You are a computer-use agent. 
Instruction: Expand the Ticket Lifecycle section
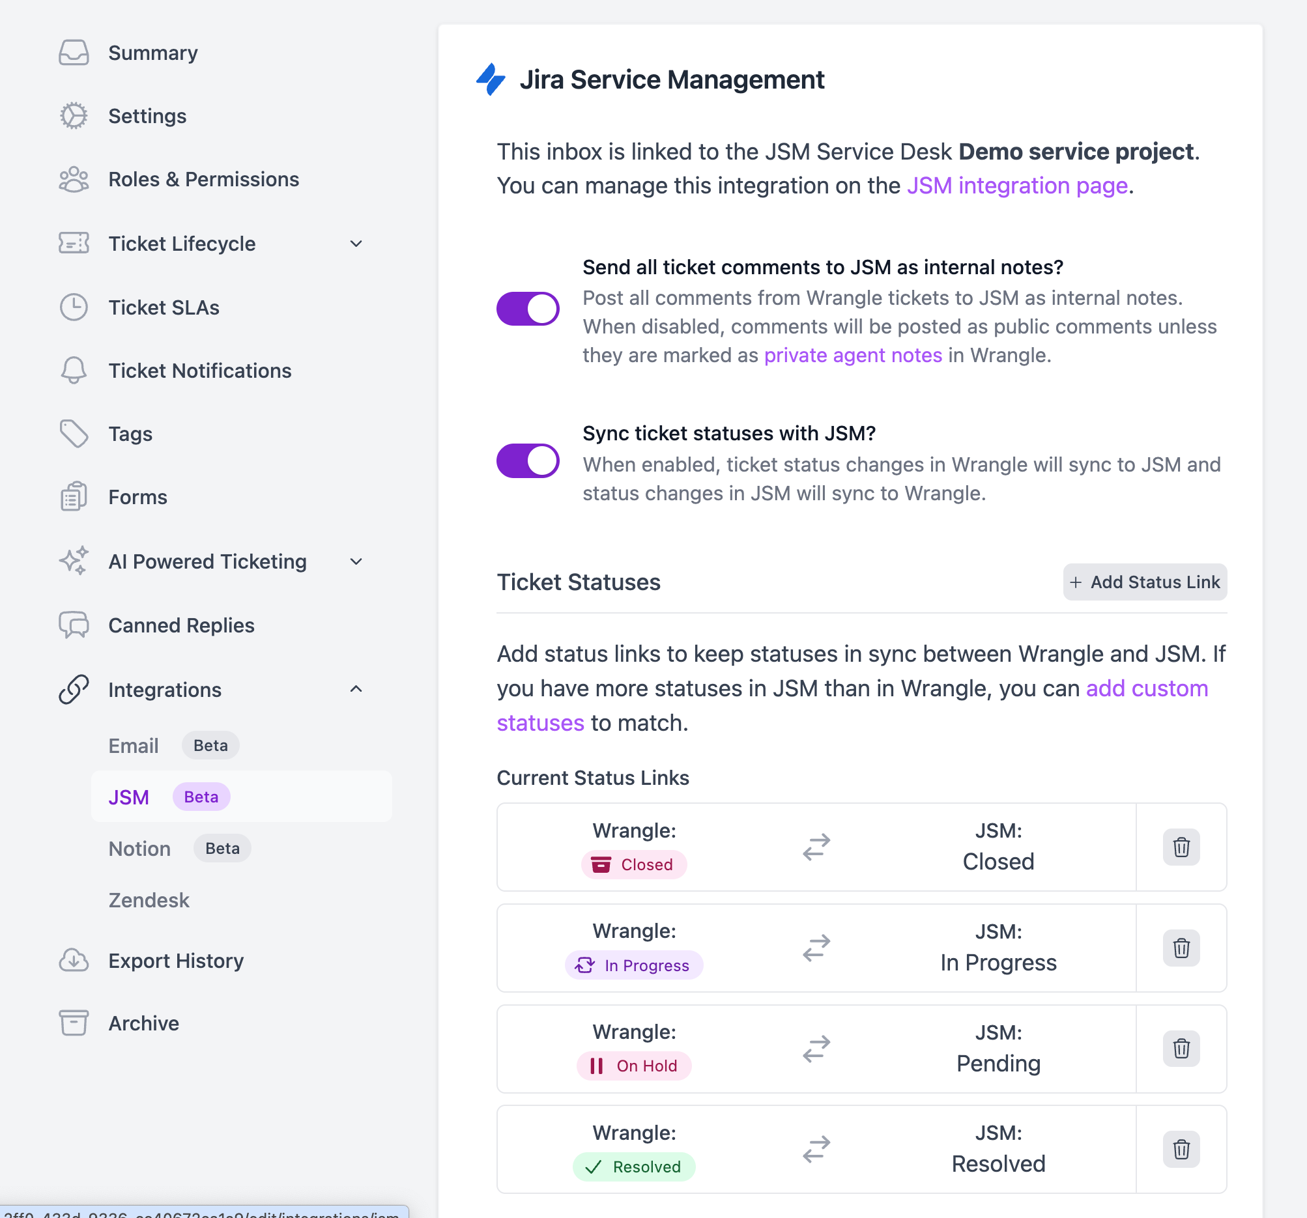tap(356, 244)
